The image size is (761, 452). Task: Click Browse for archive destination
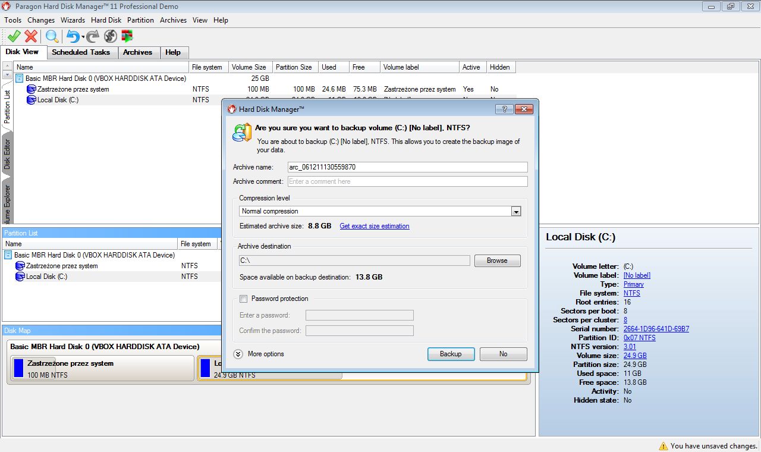(x=497, y=260)
